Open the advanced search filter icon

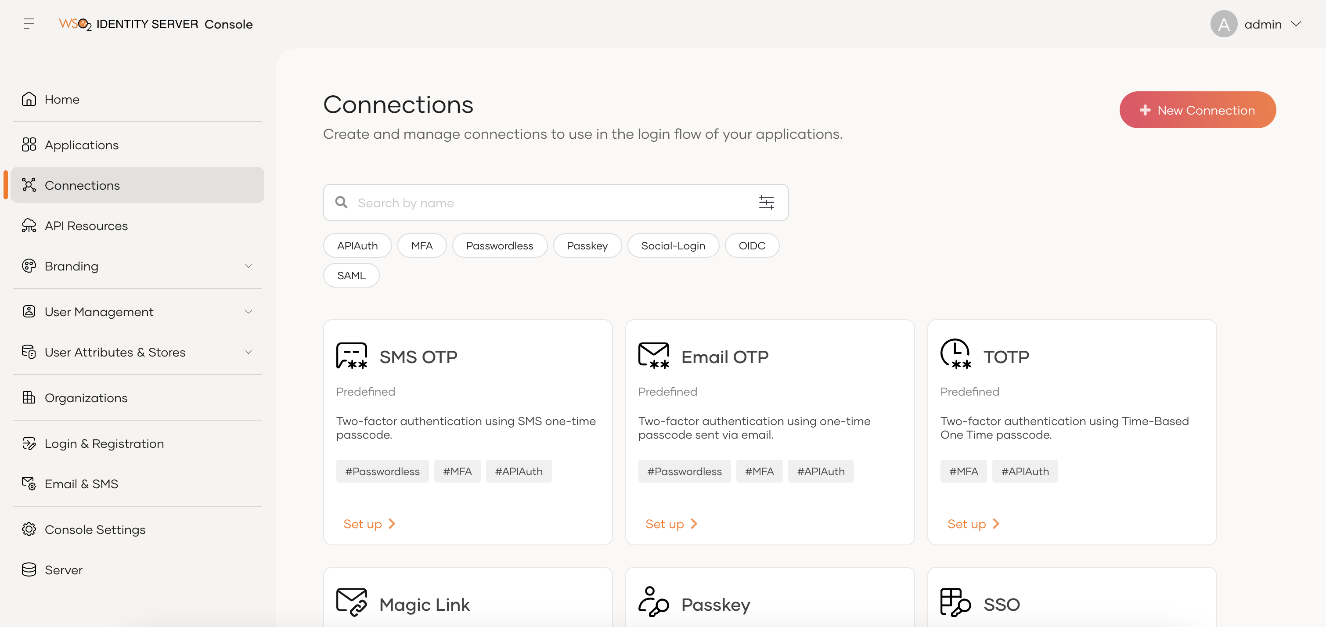[x=766, y=202]
